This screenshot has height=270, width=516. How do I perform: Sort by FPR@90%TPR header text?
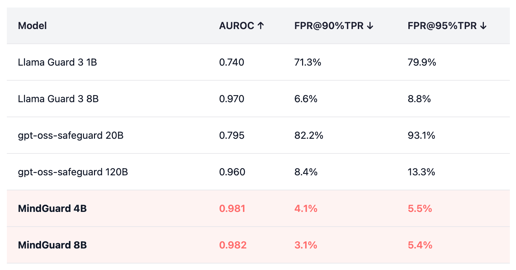pos(329,26)
